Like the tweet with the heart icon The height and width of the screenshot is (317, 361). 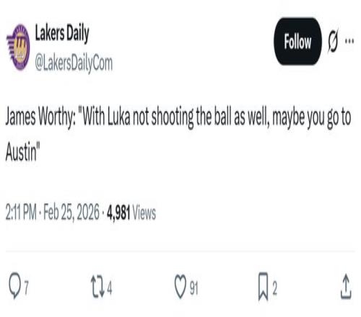pos(180,286)
